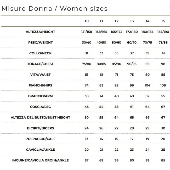Click the T2 size column header
170x170 pixels.
(117, 21)
